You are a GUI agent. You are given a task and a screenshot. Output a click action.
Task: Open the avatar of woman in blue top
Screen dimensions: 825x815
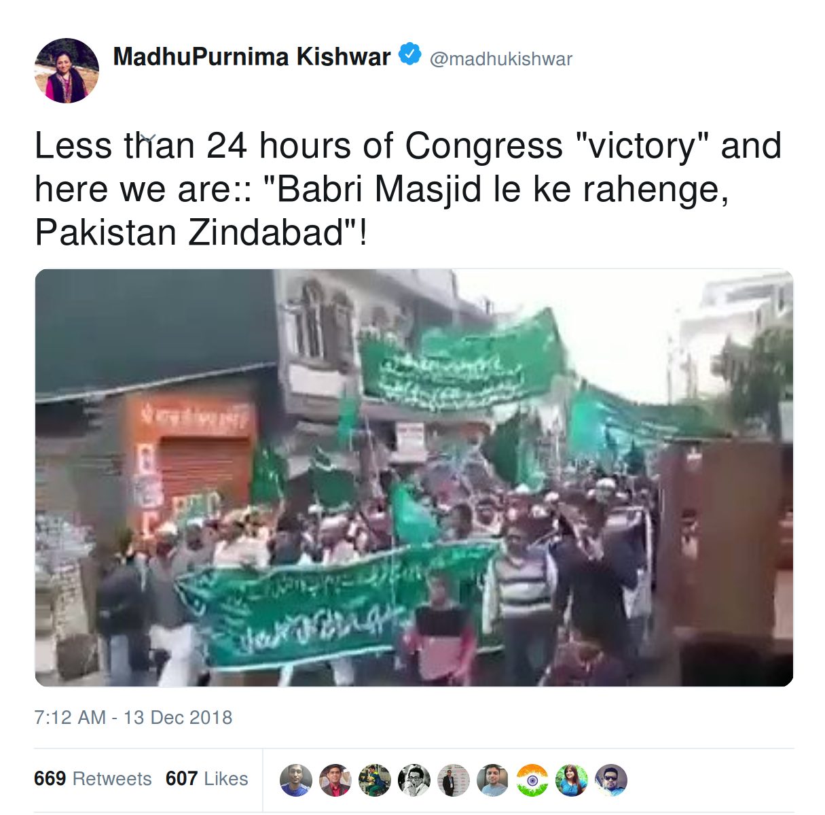(x=572, y=780)
